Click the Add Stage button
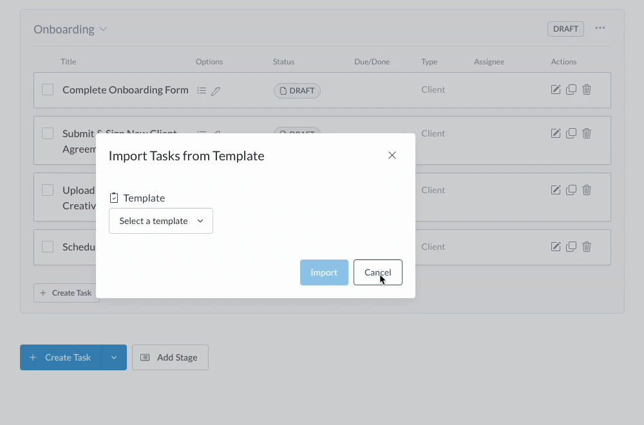This screenshot has width=644, height=425. pos(170,357)
